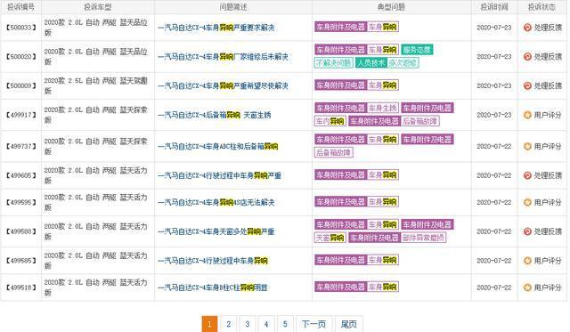Click user rating icon for complaint 499917
The height and width of the screenshot is (332, 570).
527,115
